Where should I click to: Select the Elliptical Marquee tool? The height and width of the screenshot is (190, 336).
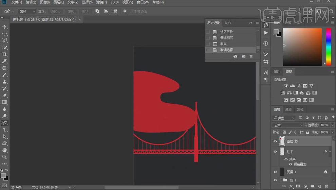pos(4,34)
